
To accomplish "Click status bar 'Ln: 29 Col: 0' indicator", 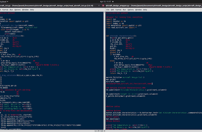I will (100, 131).
